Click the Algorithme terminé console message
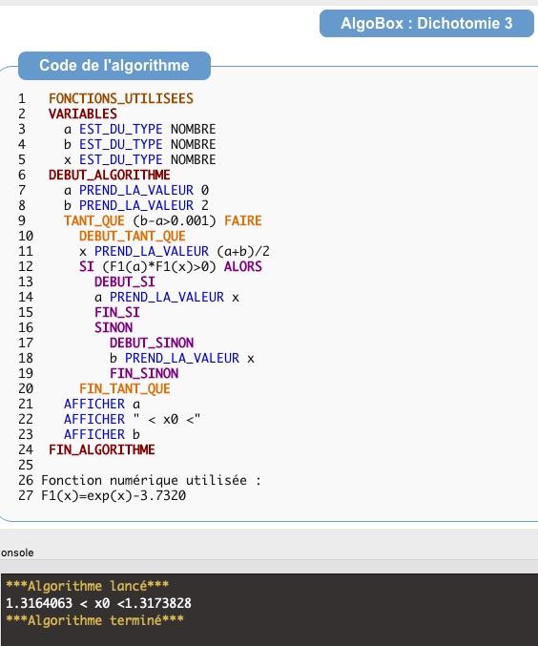538x646 pixels. pos(94,619)
